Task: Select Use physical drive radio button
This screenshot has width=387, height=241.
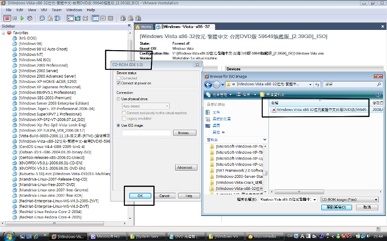Action: (118, 99)
